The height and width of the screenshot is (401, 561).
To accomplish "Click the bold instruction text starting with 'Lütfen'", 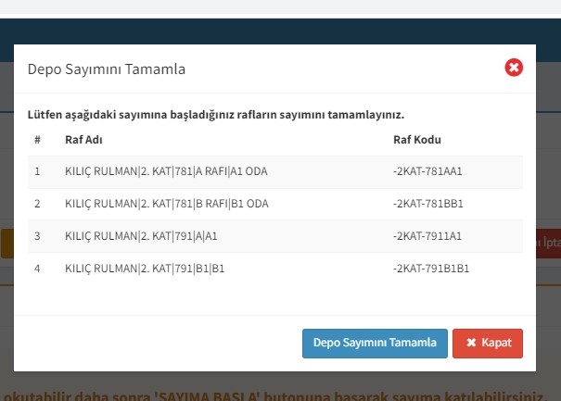I will pyautogui.click(x=216, y=116).
